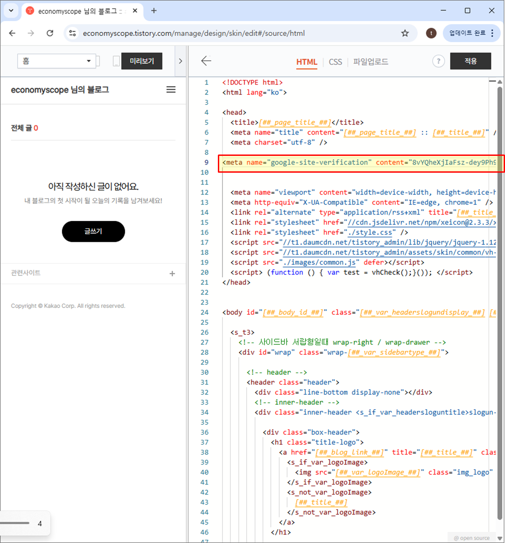The width and height of the screenshot is (505, 543).
Task: Go back to the previous browser page
Action: coord(12,33)
